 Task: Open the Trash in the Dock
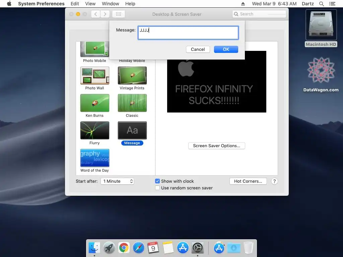(x=248, y=248)
